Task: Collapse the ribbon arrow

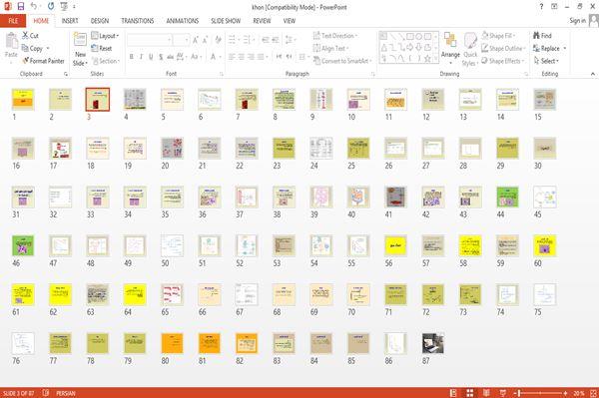Action: 593,74
